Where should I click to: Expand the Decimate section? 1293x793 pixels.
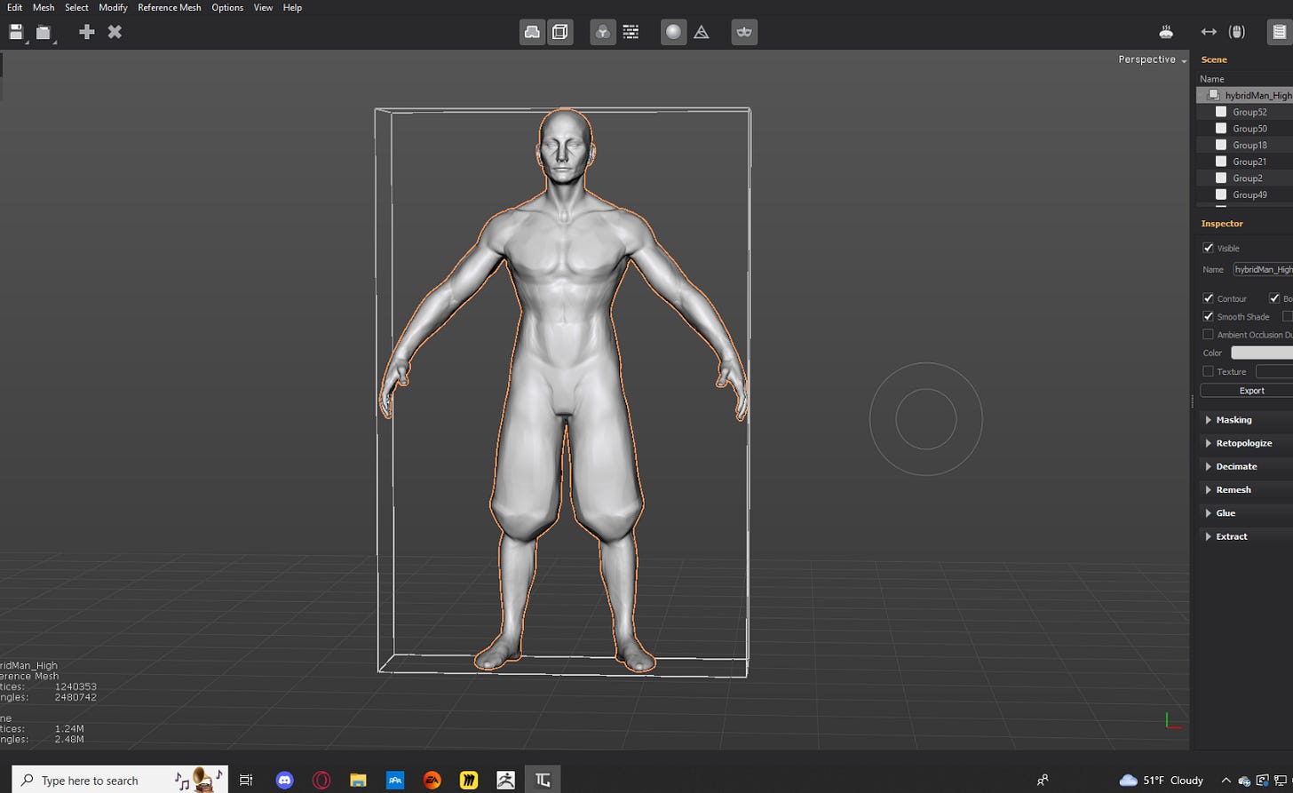click(1236, 466)
